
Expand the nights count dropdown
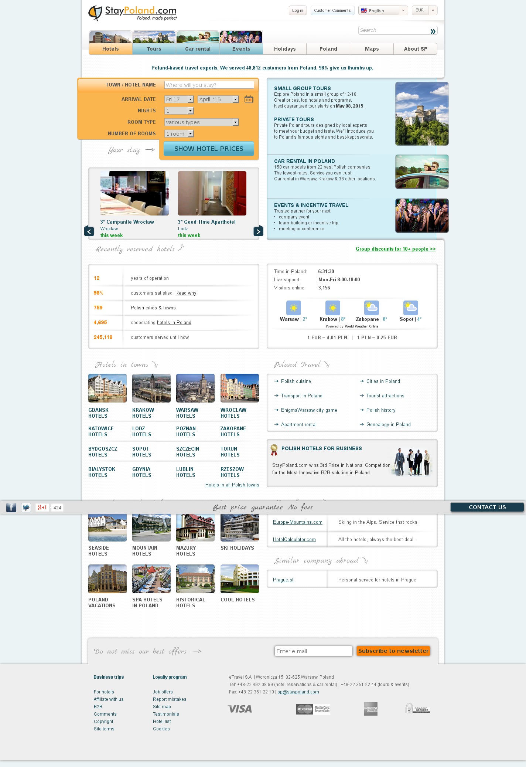179,111
